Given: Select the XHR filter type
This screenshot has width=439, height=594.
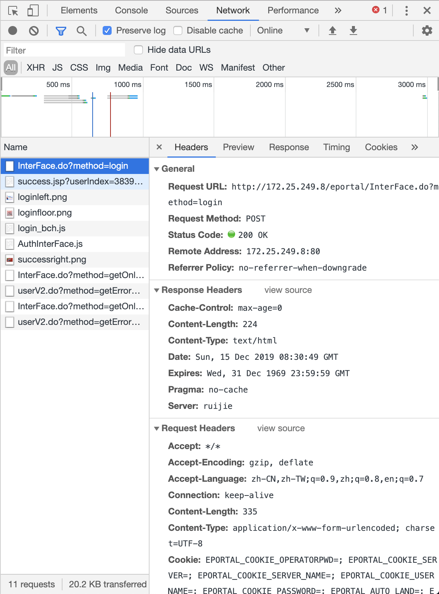Looking at the screenshot, I should point(36,68).
